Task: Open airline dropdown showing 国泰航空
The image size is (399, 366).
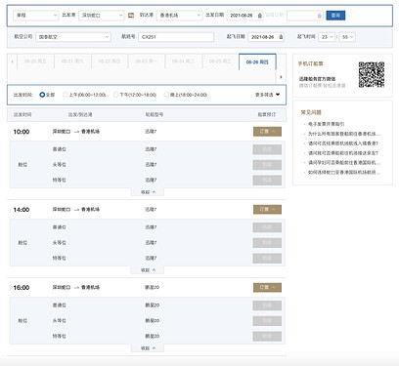Action: (73, 37)
